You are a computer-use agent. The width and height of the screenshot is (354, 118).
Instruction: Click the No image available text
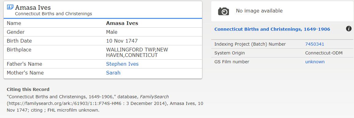(x=259, y=11)
